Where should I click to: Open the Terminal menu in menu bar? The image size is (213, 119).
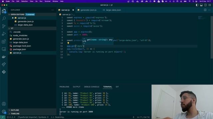(x=47, y=1)
